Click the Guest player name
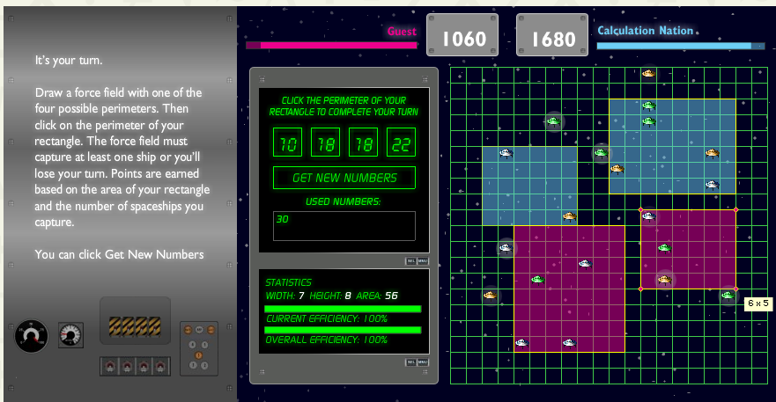This screenshot has width=776, height=402. (402, 32)
